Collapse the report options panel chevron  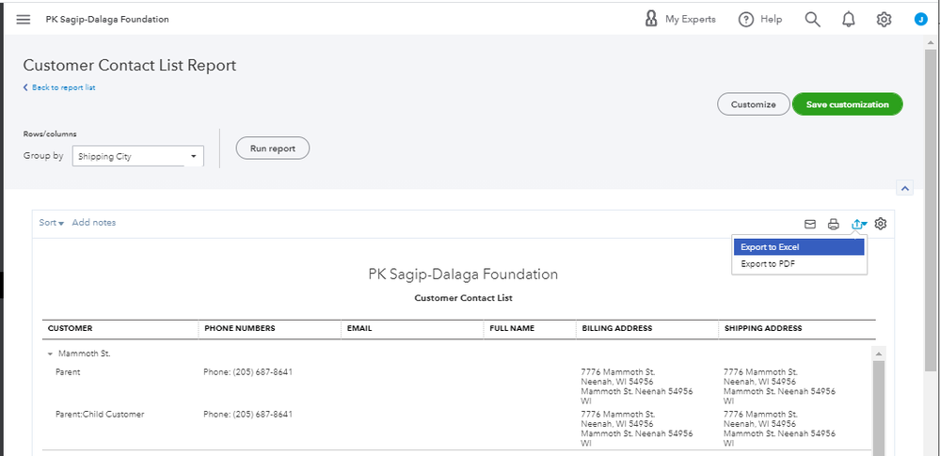pos(905,188)
